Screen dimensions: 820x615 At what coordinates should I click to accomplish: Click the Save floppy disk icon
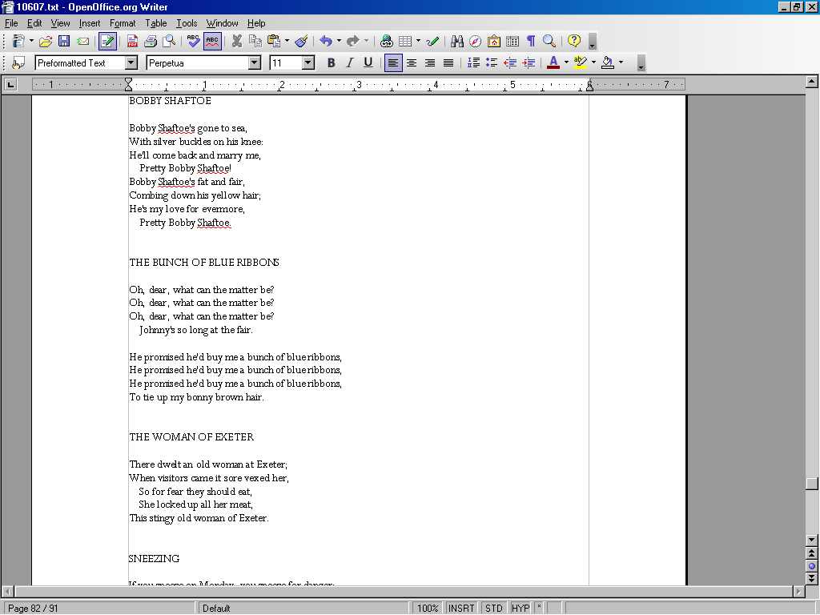(64, 41)
